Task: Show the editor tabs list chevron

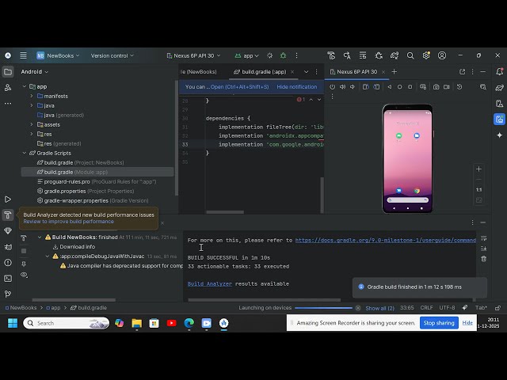Action: point(306,72)
